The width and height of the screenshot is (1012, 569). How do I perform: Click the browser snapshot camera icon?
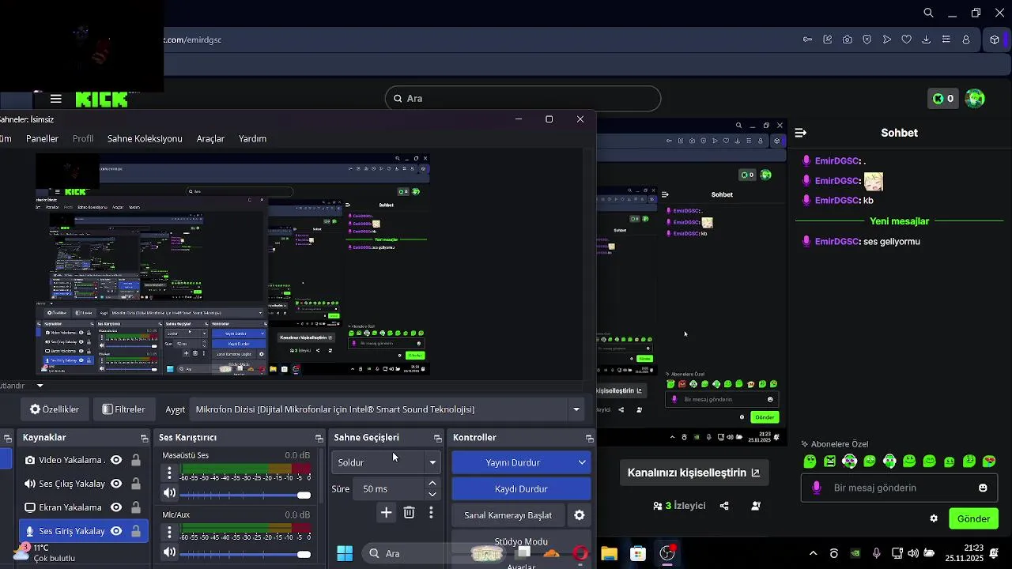coord(848,40)
